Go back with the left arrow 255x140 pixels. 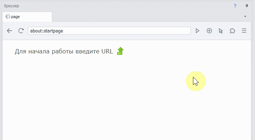9,31
